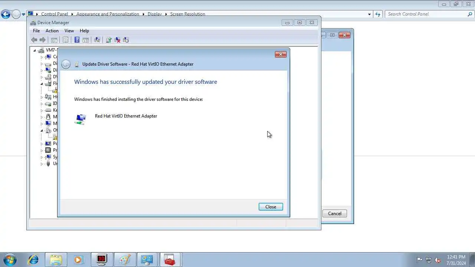
Task: Click the Start orb button
Action: tap(10, 260)
